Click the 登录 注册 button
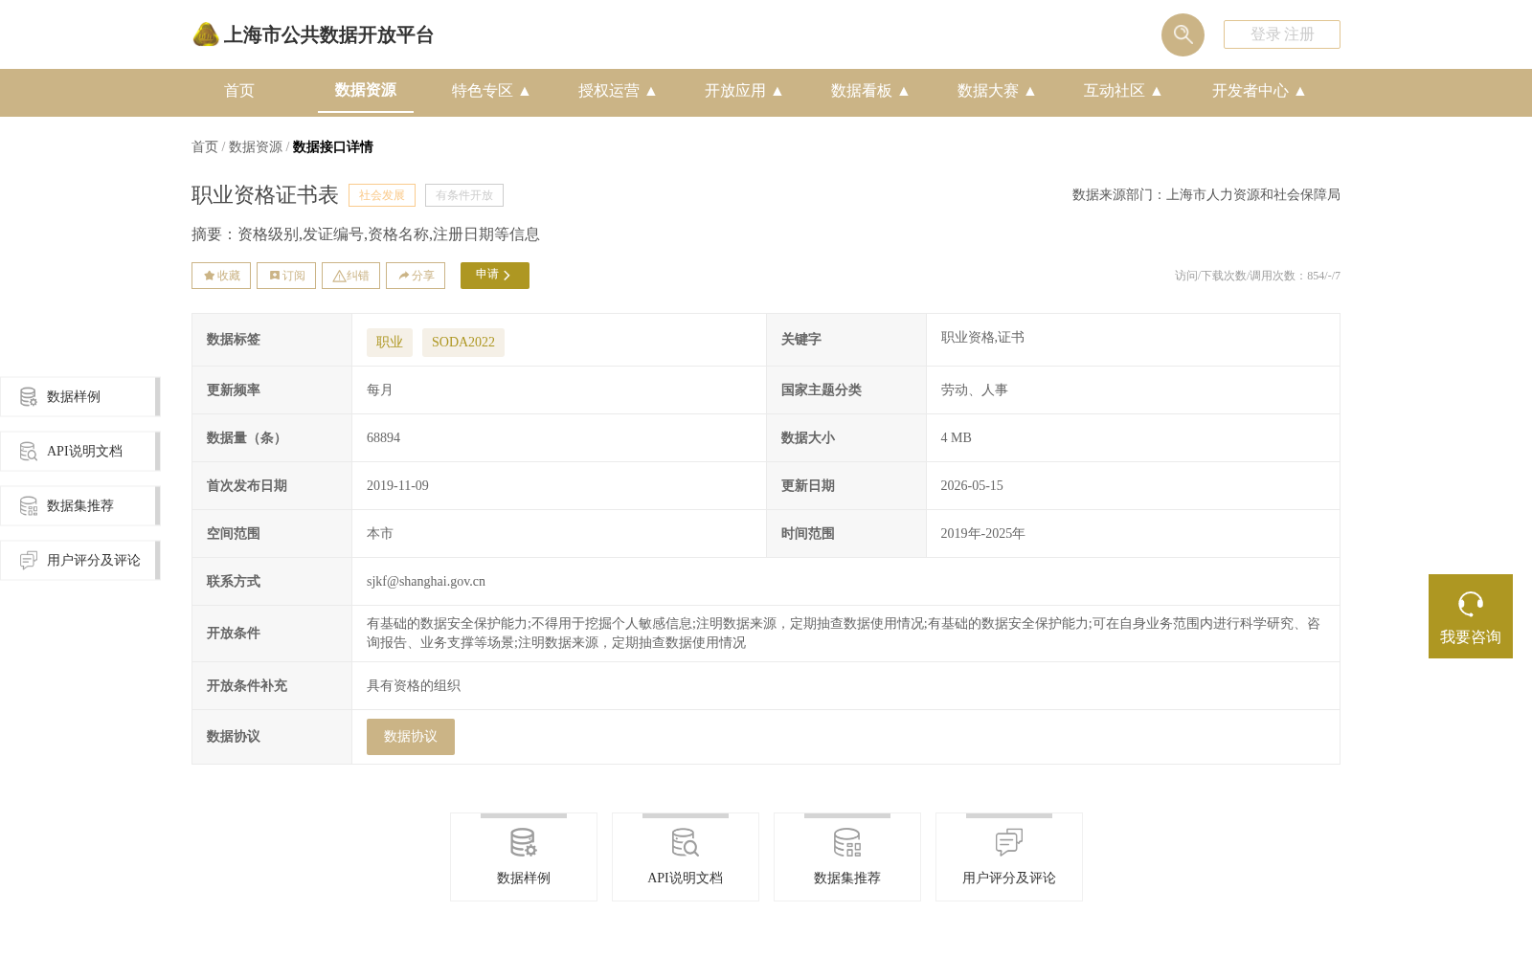Image resolution: width=1532 pixels, height=957 pixels. [1282, 34]
